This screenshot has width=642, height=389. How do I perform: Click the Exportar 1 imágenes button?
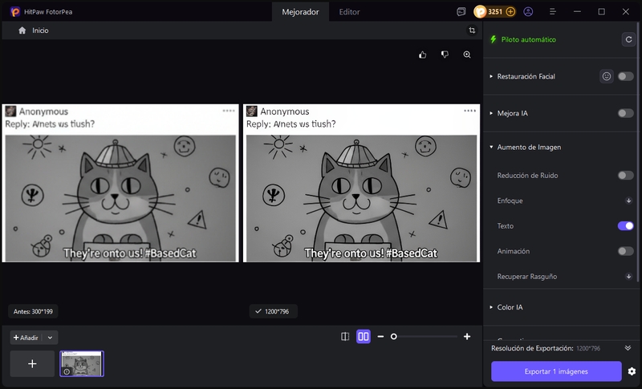point(556,371)
